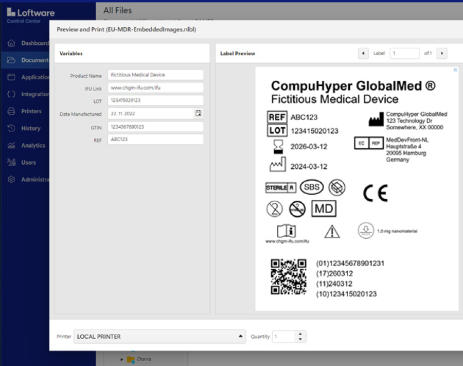Viewport: 463px width, 366px height.
Task: Click the Users icon in sidebar
Action: tap(11, 163)
